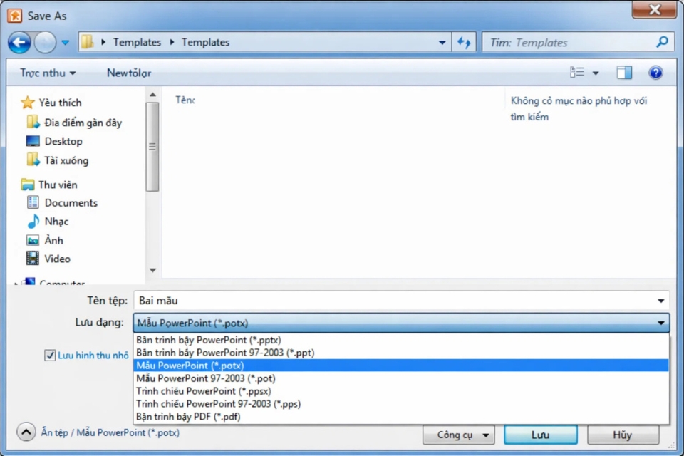This screenshot has width=684, height=456.
Task: Click the change view icon
Action: [577, 73]
